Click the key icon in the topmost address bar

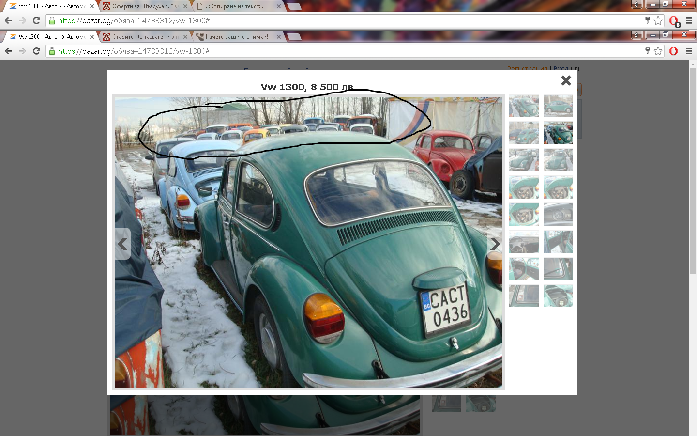pyautogui.click(x=647, y=20)
